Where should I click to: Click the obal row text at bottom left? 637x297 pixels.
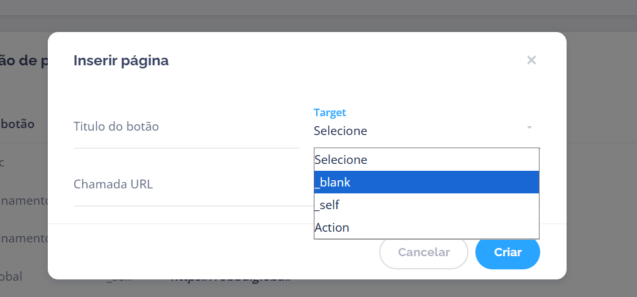coord(11,277)
